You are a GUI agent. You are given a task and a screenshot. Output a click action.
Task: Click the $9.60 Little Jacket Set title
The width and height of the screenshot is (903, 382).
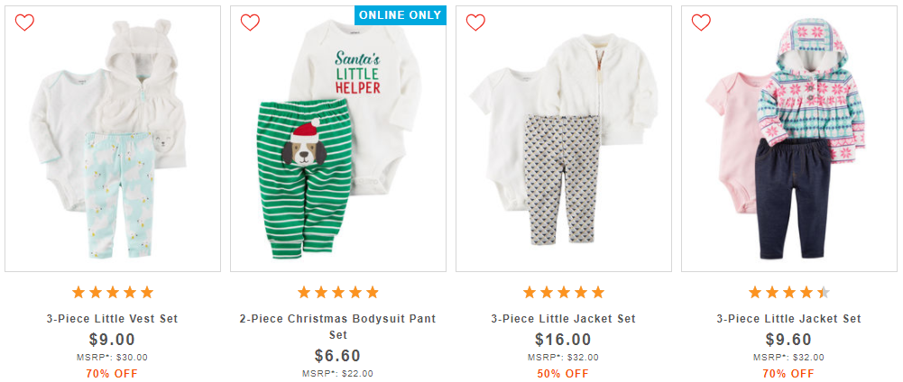point(789,319)
